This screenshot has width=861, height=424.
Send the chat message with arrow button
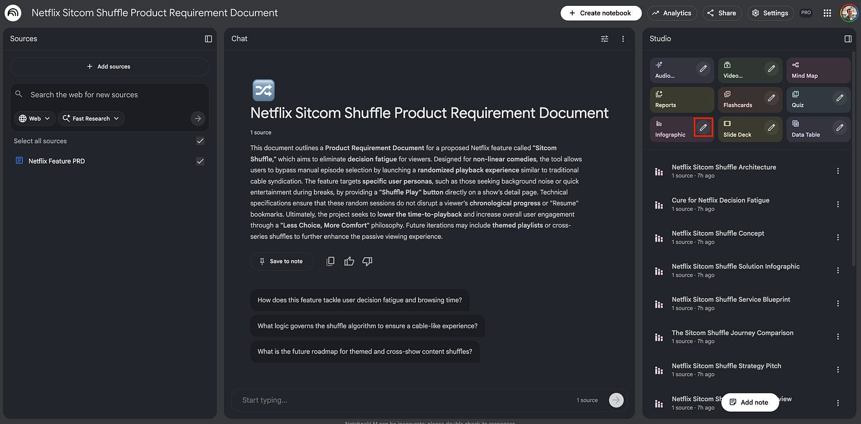point(616,400)
